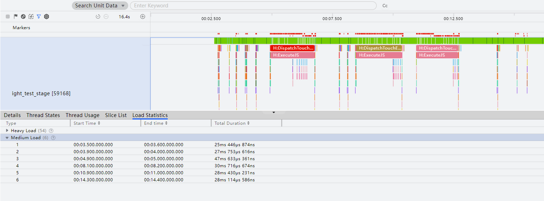The image size is (544, 201).
Task: Click the Enter Keyword search field
Action: tap(253, 6)
